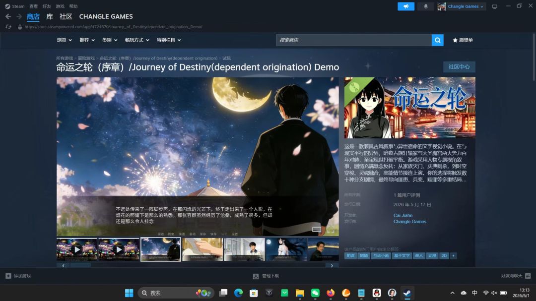Toggle the 中 input method indicator

[474, 293]
